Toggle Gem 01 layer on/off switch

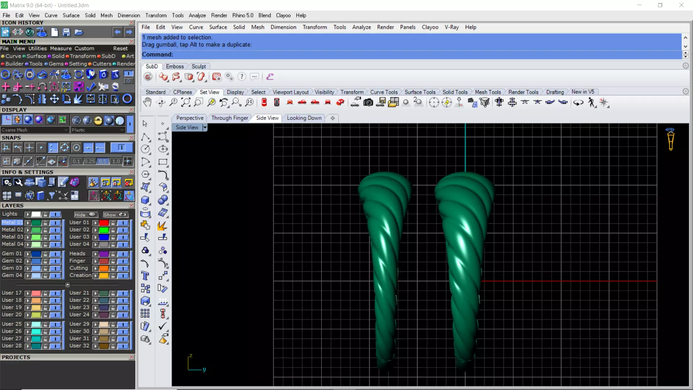pyautogui.click(x=55, y=254)
